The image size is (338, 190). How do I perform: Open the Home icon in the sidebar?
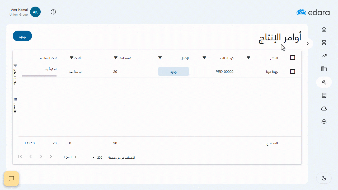tap(324, 29)
